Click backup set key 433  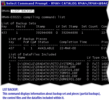tap(4, 33)
